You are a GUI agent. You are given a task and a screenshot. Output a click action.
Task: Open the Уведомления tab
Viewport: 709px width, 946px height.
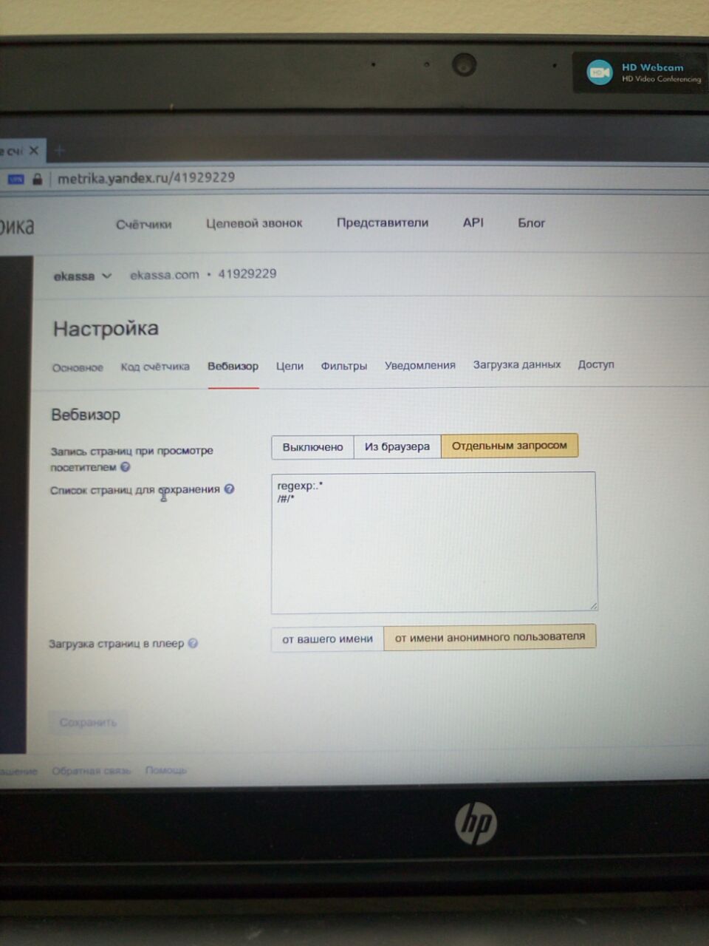click(x=419, y=365)
